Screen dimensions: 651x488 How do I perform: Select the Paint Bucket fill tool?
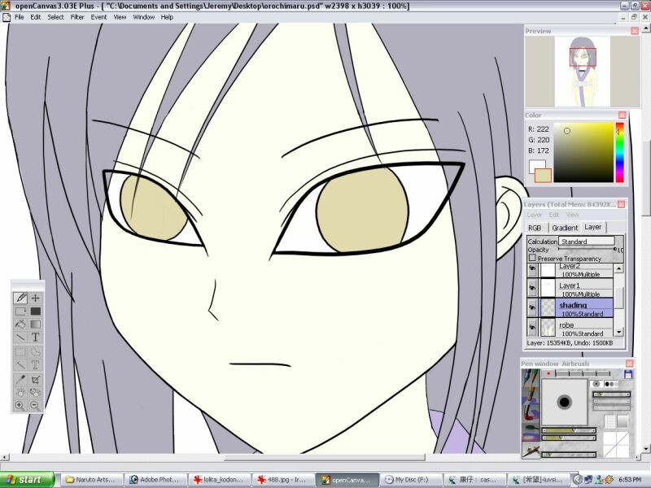click(x=20, y=324)
